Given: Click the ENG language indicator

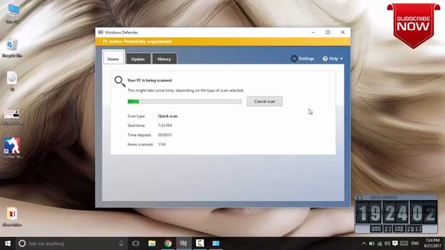Looking at the screenshot, I should click(415, 243).
